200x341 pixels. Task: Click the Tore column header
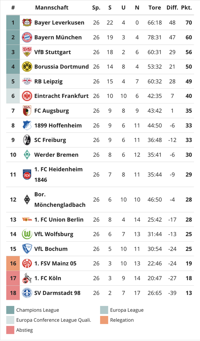click(155, 8)
